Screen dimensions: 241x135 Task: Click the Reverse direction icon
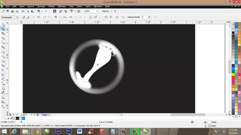click(x=71, y=17)
